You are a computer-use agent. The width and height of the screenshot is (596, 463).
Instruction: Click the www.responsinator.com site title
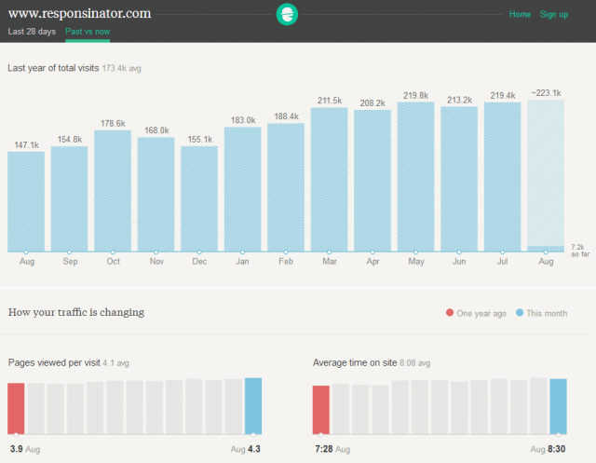pyautogui.click(x=79, y=13)
